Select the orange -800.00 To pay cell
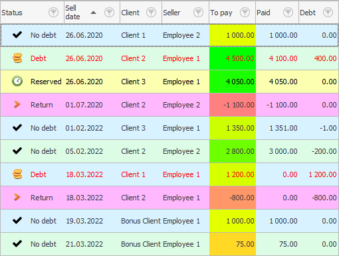Image resolution: width=339 pixels, height=256 pixels. pos(233,198)
